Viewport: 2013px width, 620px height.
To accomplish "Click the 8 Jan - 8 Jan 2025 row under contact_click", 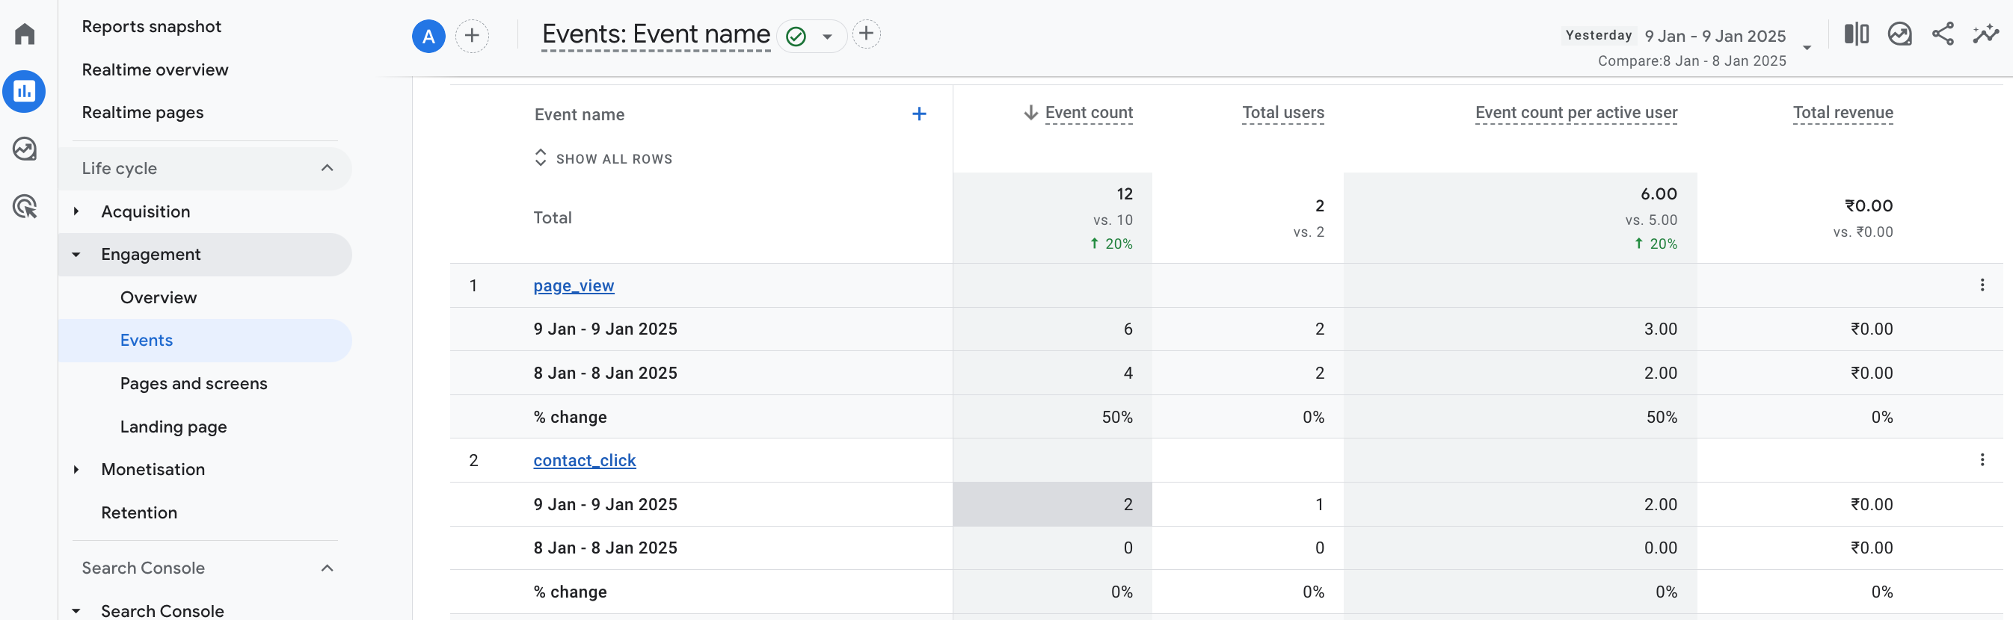I will 1226,548.
